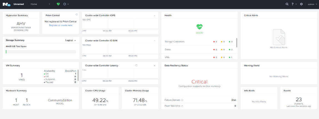Click red status dot for Storage Containers

[x=214, y=42]
